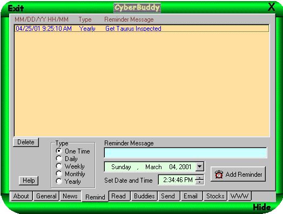The height and width of the screenshot is (214, 283).
Task: Click the alarm clock Add Reminder icon
Action: point(219,174)
